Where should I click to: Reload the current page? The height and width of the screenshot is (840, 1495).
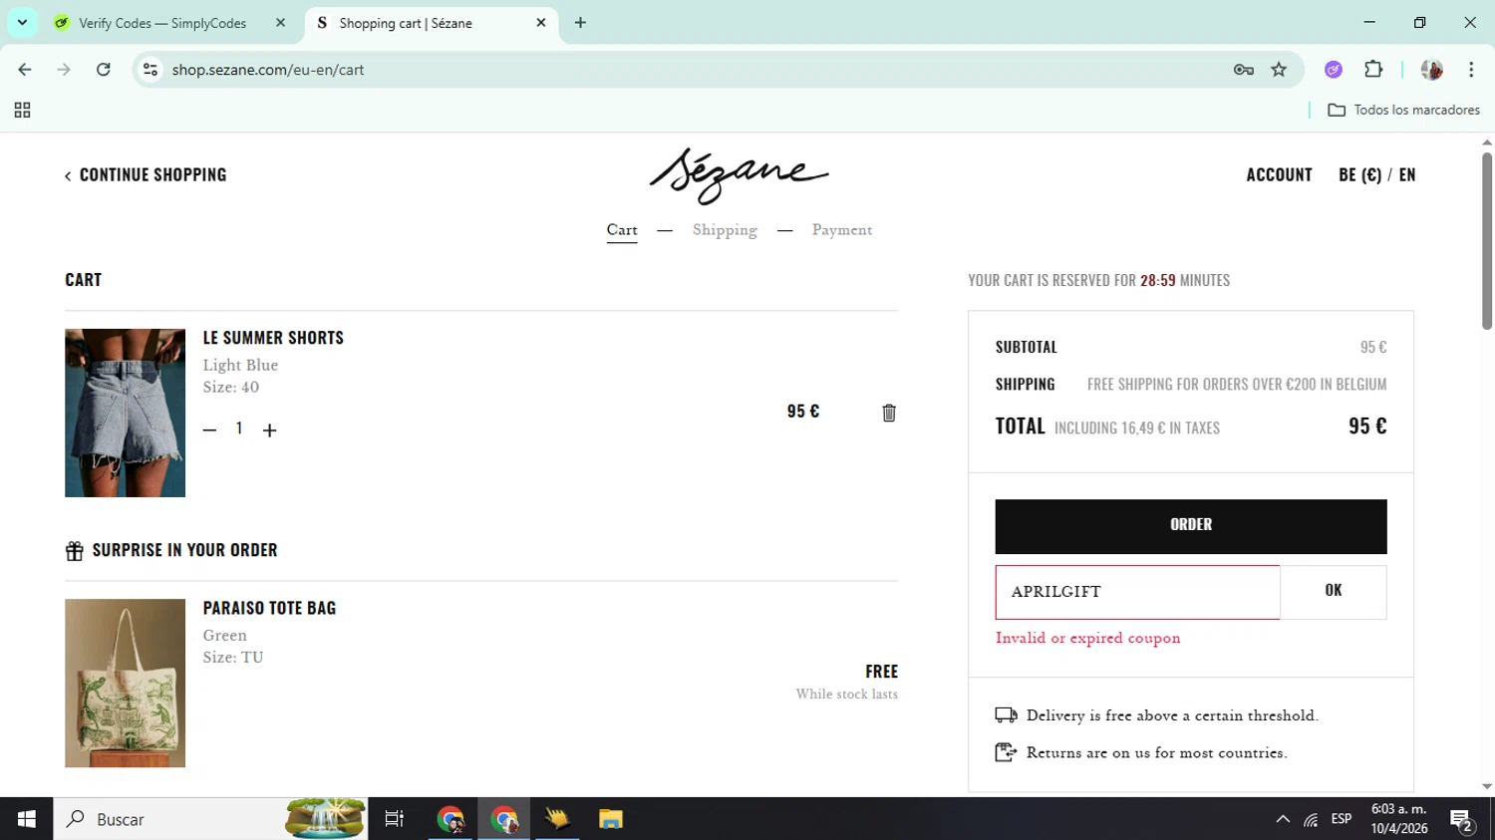coord(103,70)
